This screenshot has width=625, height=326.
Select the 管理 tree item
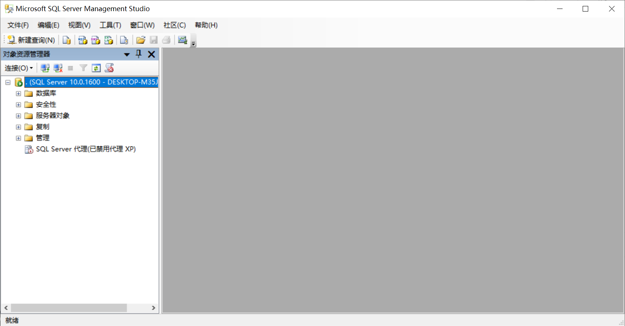click(x=43, y=138)
